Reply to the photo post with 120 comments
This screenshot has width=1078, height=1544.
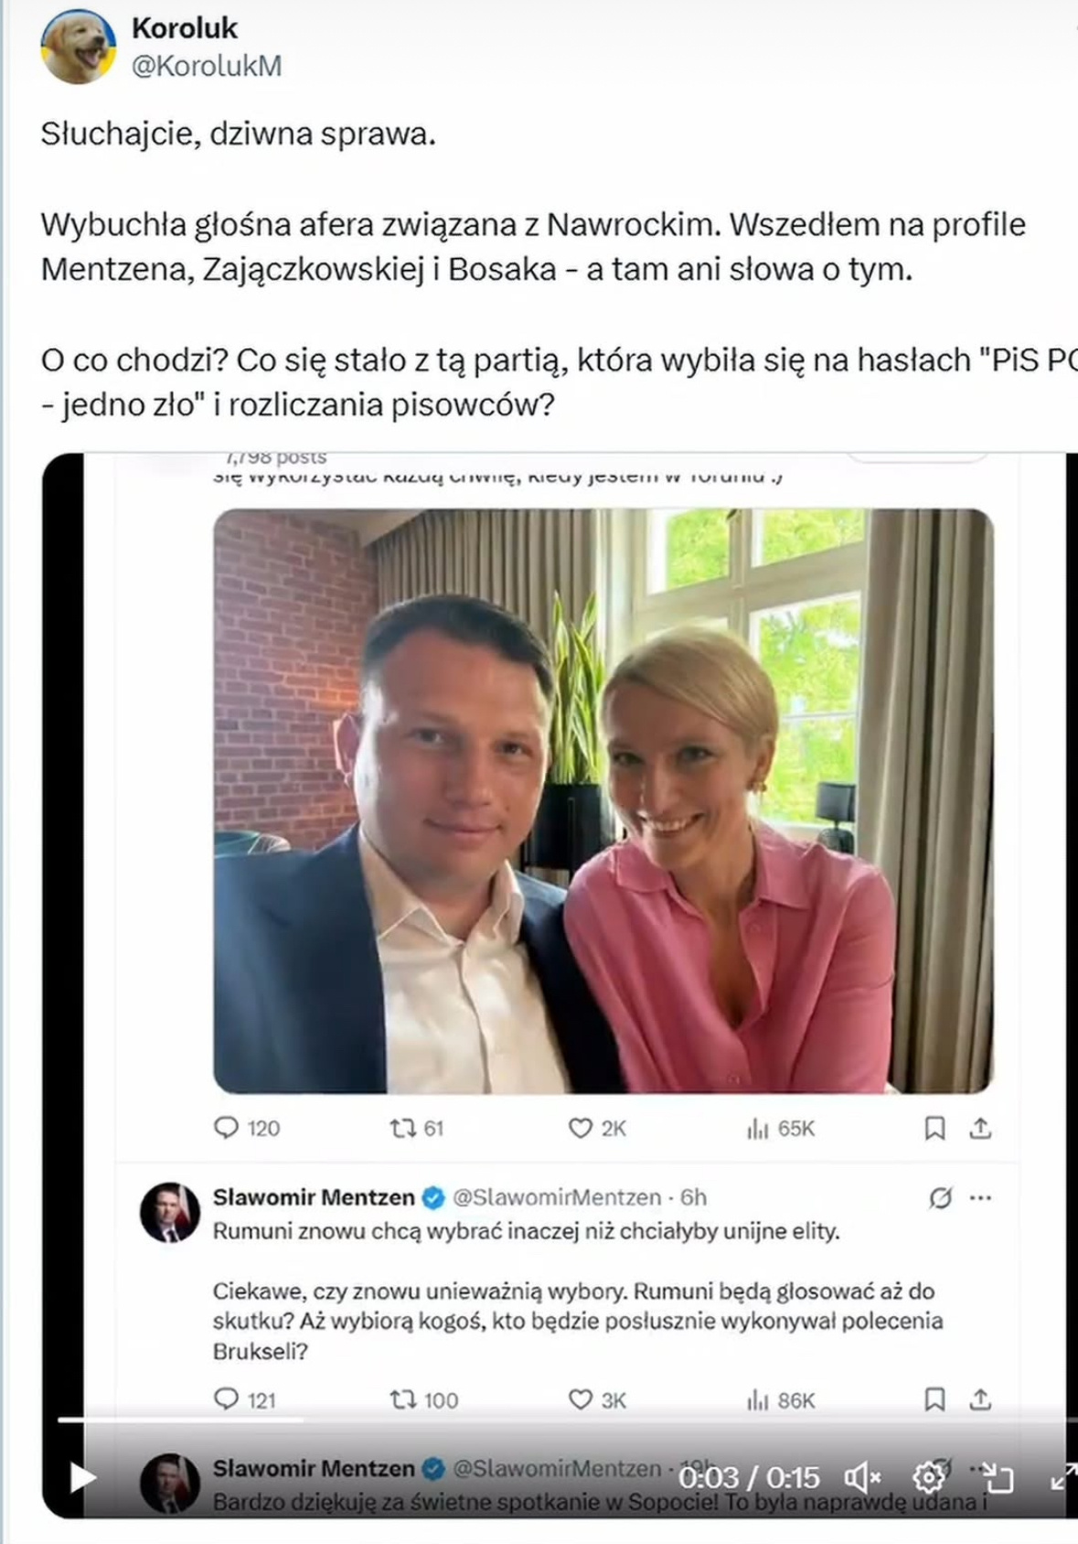(x=226, y=1128)
